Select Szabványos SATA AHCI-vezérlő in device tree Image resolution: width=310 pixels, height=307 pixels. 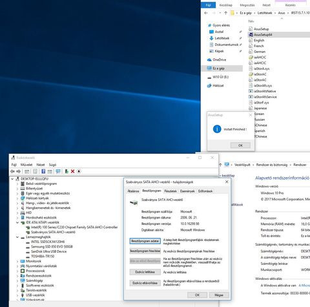point(53,232)
